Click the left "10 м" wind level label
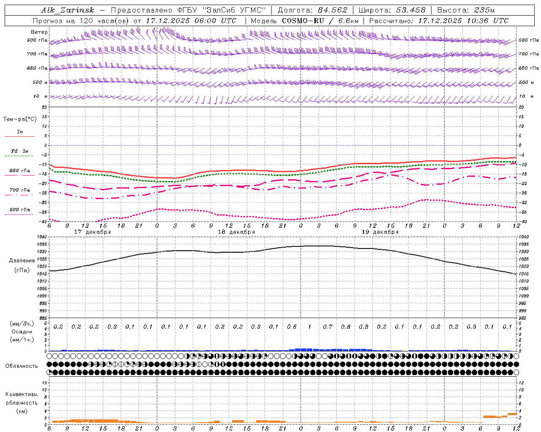 click(40, 96)
